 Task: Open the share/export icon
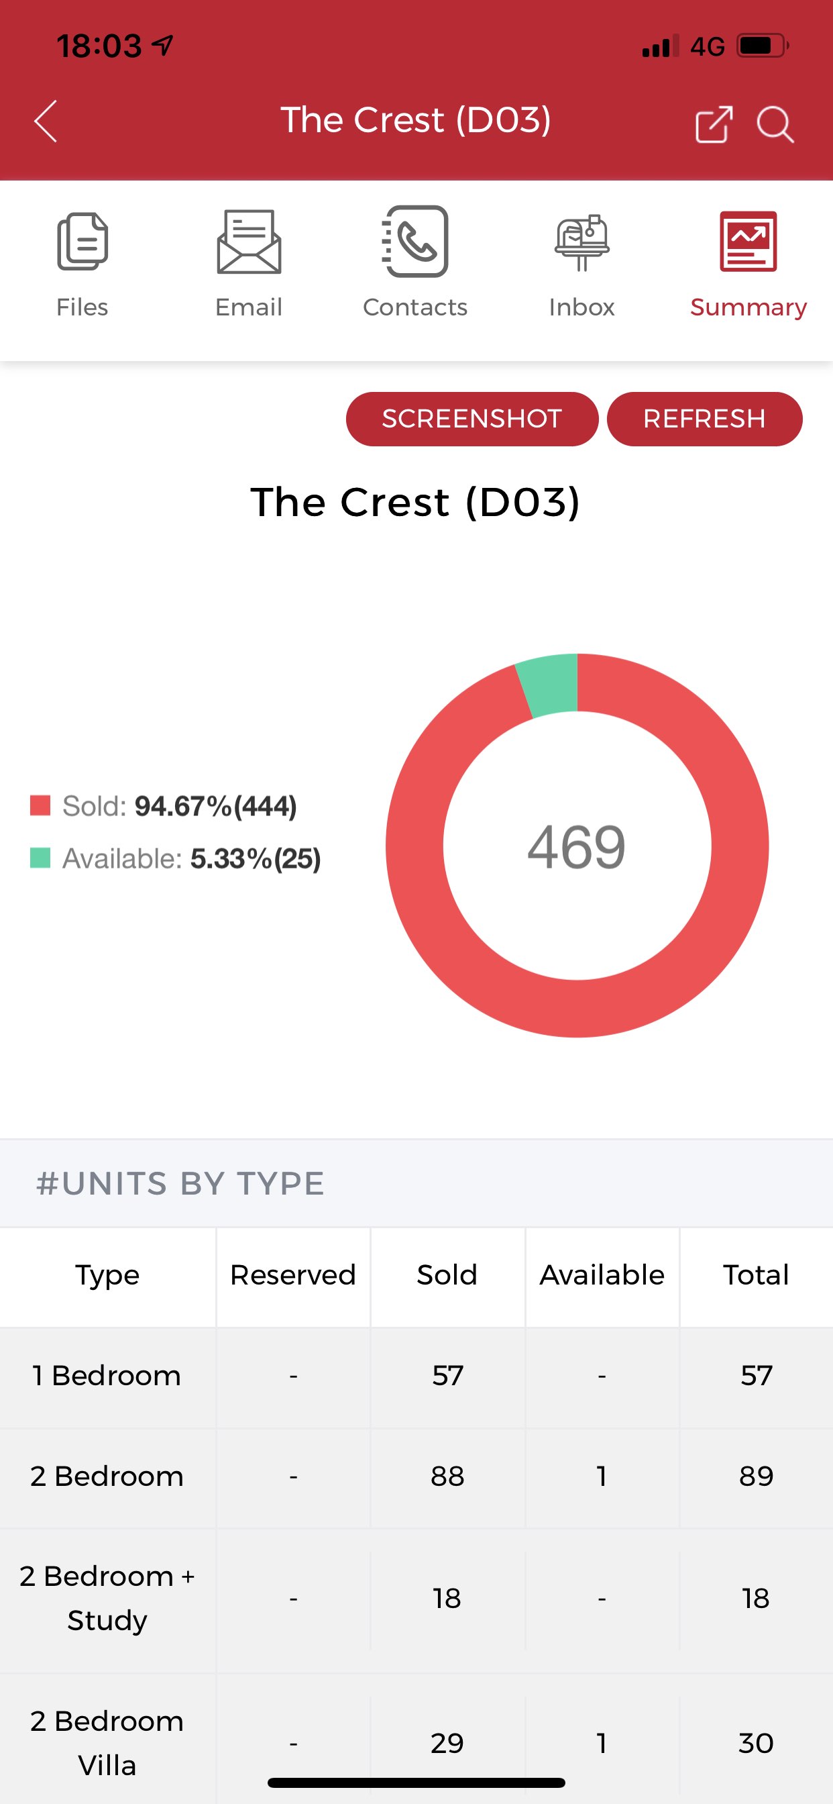[x=714, y=125]
